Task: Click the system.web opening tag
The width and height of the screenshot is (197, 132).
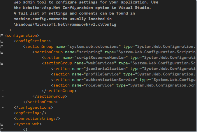Action: [x=28, y=124]
